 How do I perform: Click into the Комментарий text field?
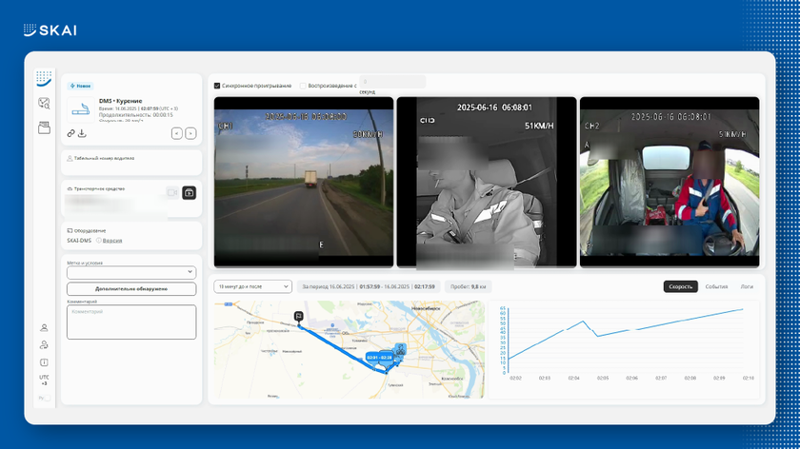131,322
